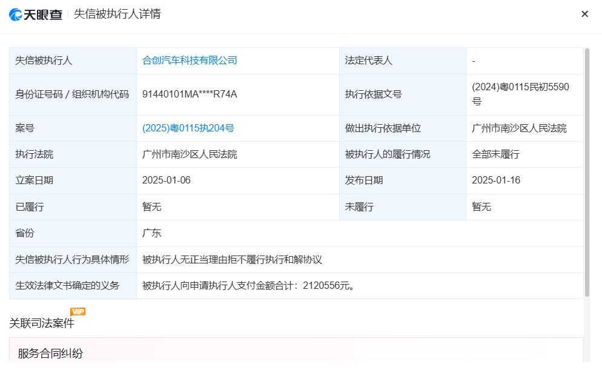Select the 失信被执行人 label cell
This screenshot has height=373, width=602.
[x=73, y=61]
